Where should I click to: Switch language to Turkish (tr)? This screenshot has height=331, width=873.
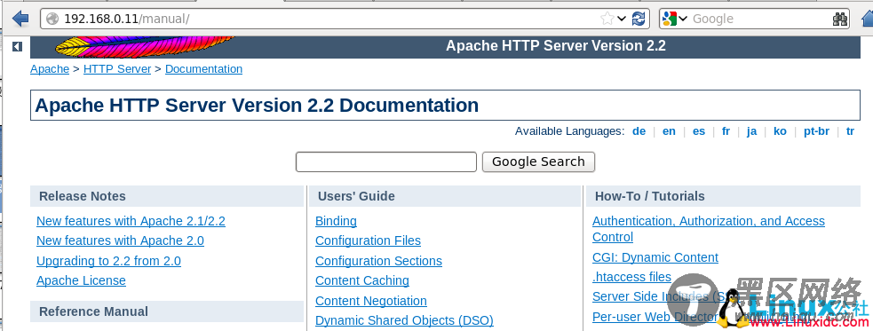850,131
